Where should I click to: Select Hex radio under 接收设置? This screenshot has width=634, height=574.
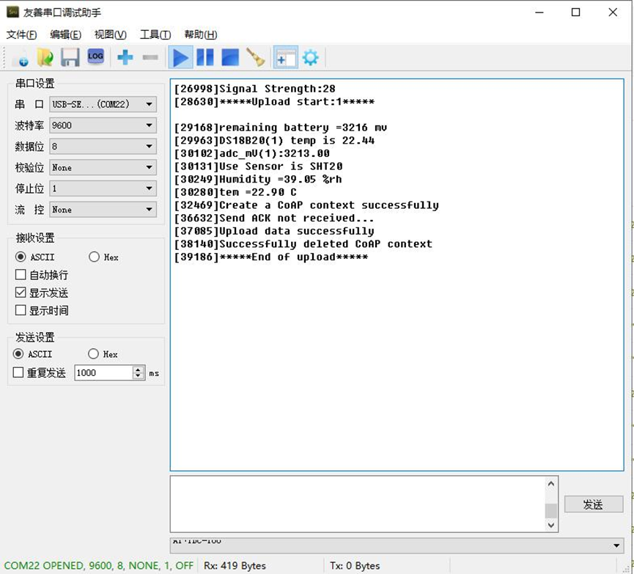pyautogui.click(x=94, y=257)
